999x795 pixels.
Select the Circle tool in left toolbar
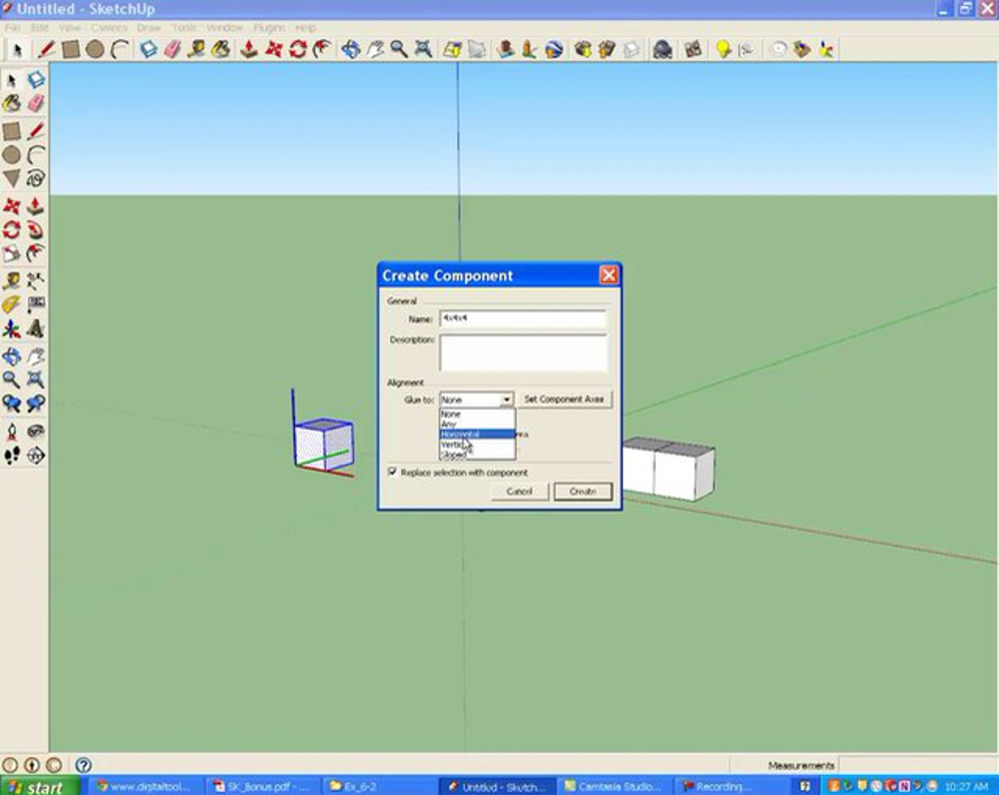12,155
